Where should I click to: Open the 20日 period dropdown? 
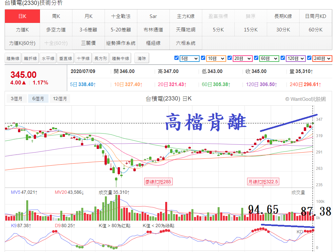tap(243, 59)
